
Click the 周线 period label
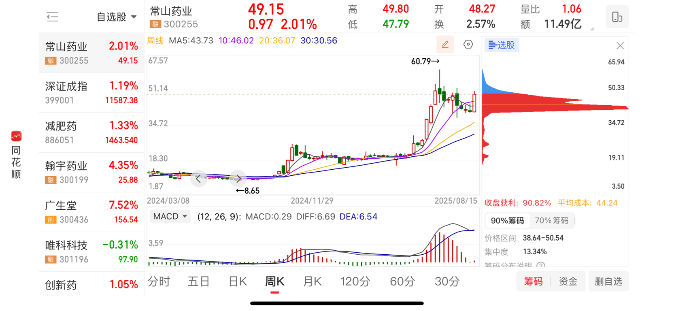tap(155, 40)
